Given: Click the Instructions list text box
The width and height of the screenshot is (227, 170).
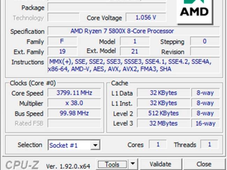Looking at the screenshot, I should (x=133, y=65).
